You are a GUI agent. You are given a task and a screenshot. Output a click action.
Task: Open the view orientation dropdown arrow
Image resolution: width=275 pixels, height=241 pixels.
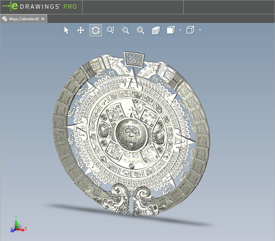coord(181,30)
